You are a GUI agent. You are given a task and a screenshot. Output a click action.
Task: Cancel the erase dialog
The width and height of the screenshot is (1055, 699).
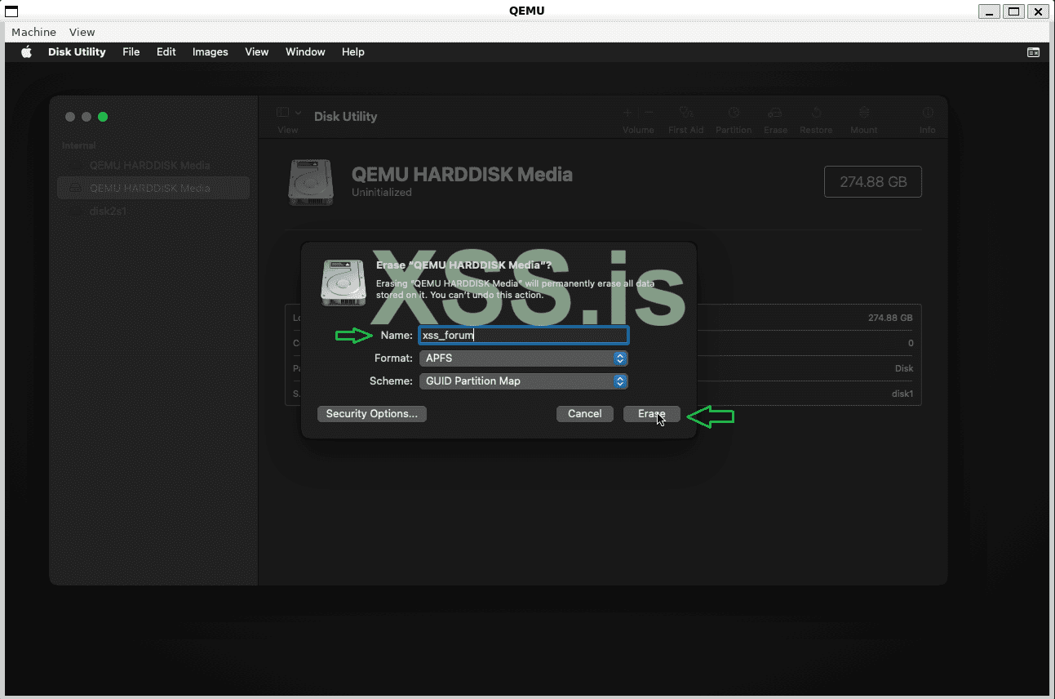coord(585,414)
